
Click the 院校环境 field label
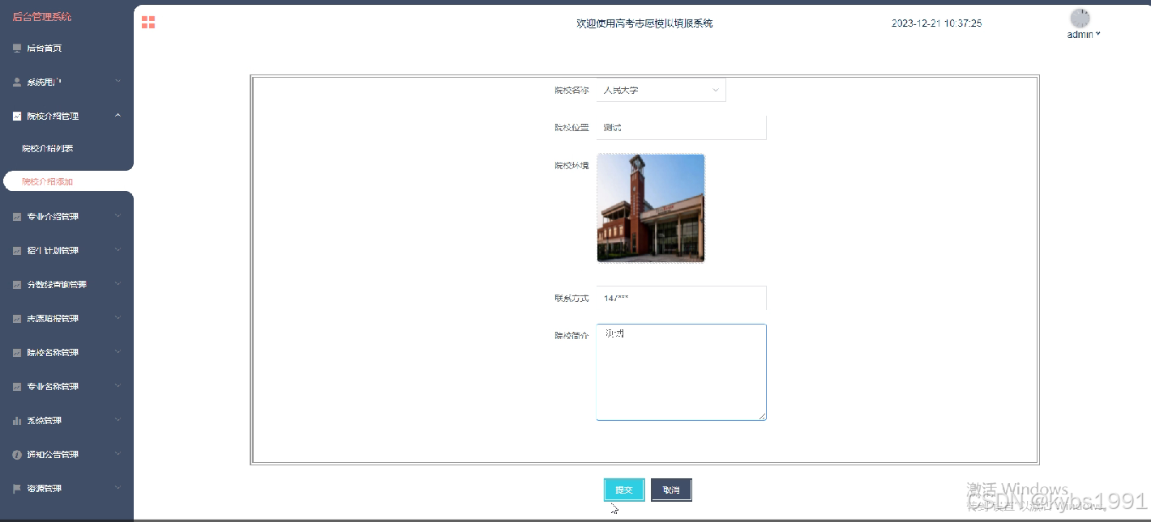click(x=571, y=165)
